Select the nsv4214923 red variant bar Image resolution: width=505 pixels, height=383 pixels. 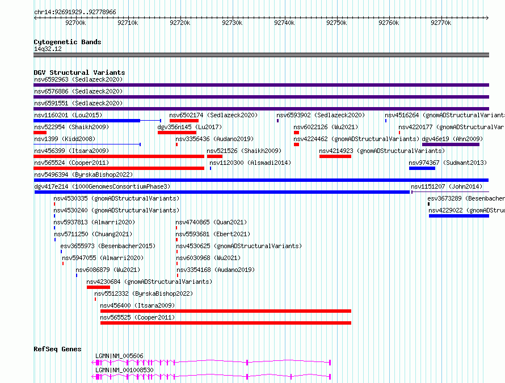coord(335,156)
